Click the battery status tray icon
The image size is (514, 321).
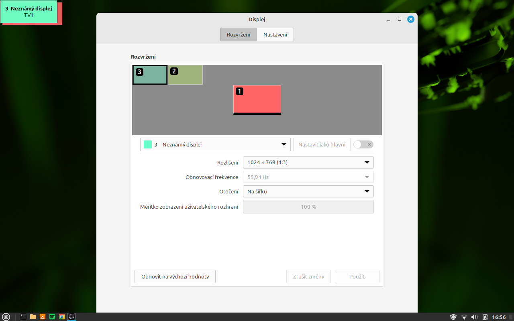coord(485,317)
